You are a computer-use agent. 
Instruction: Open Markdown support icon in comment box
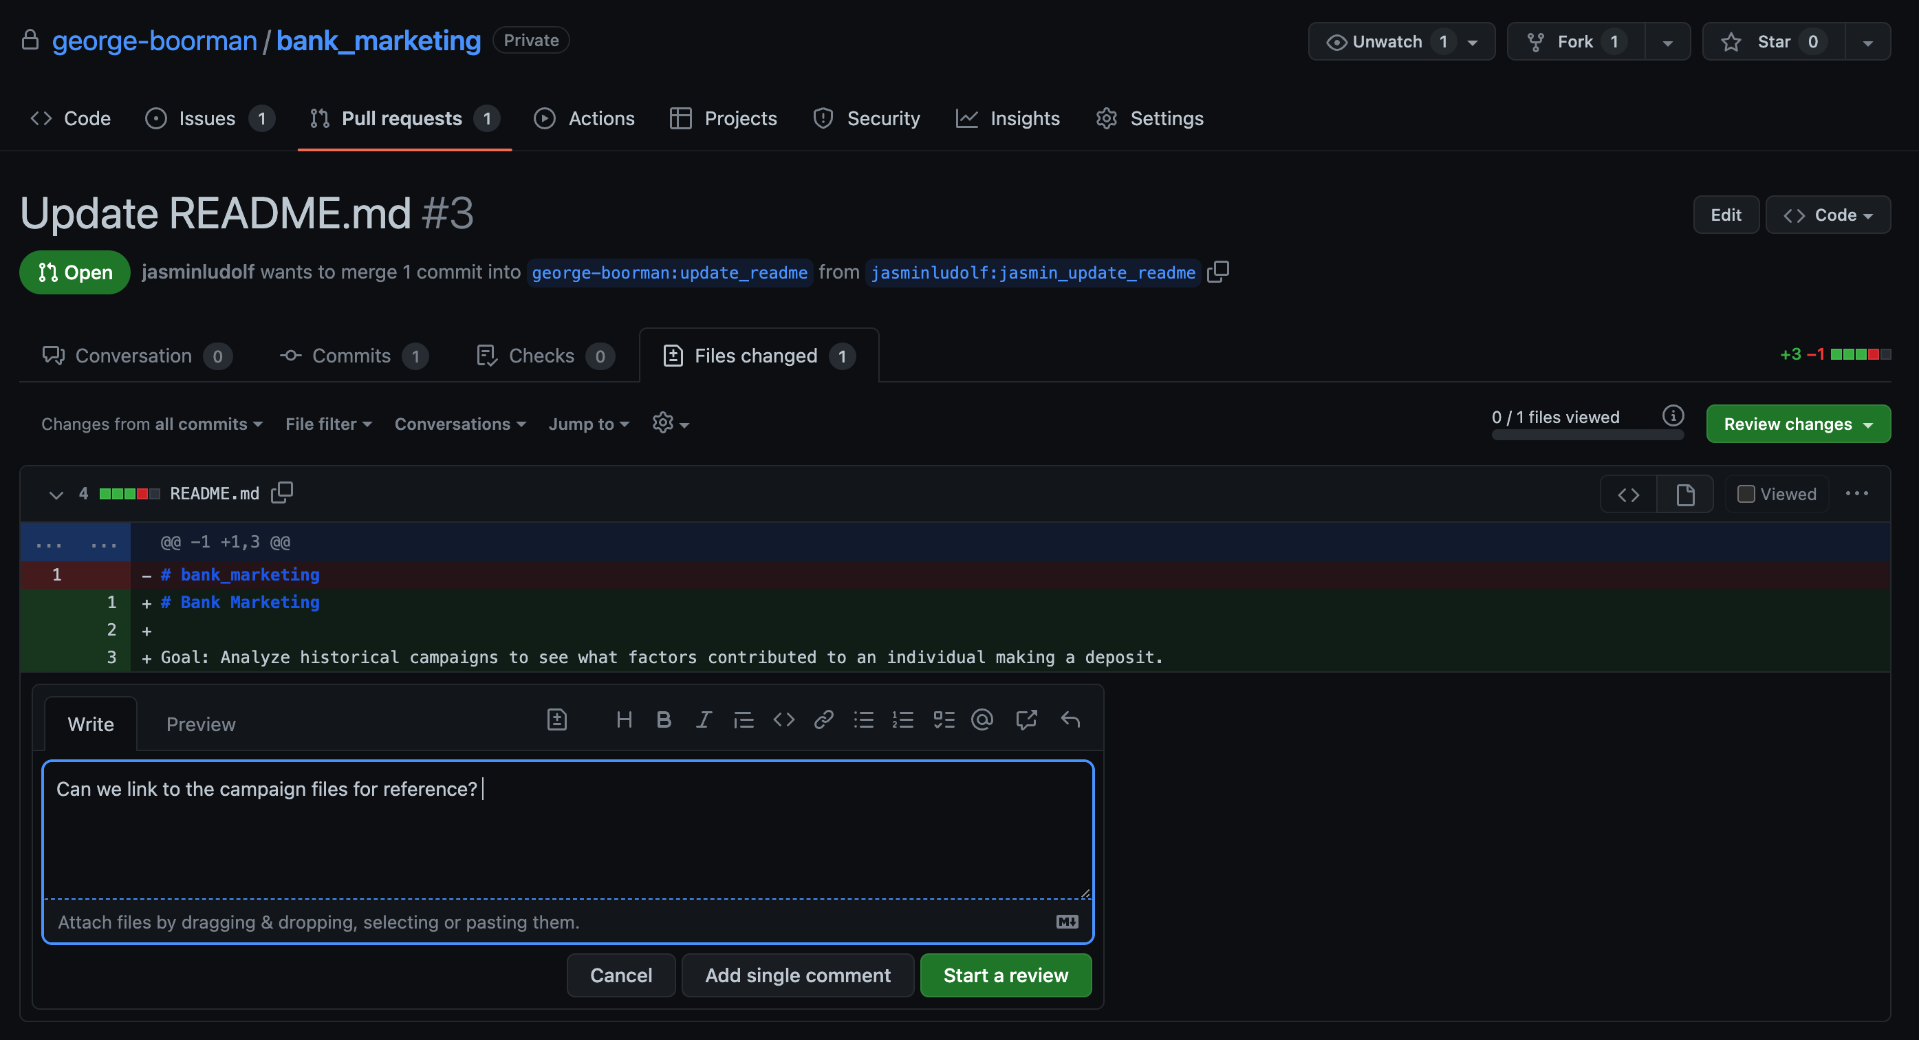tap(1067, 922)
